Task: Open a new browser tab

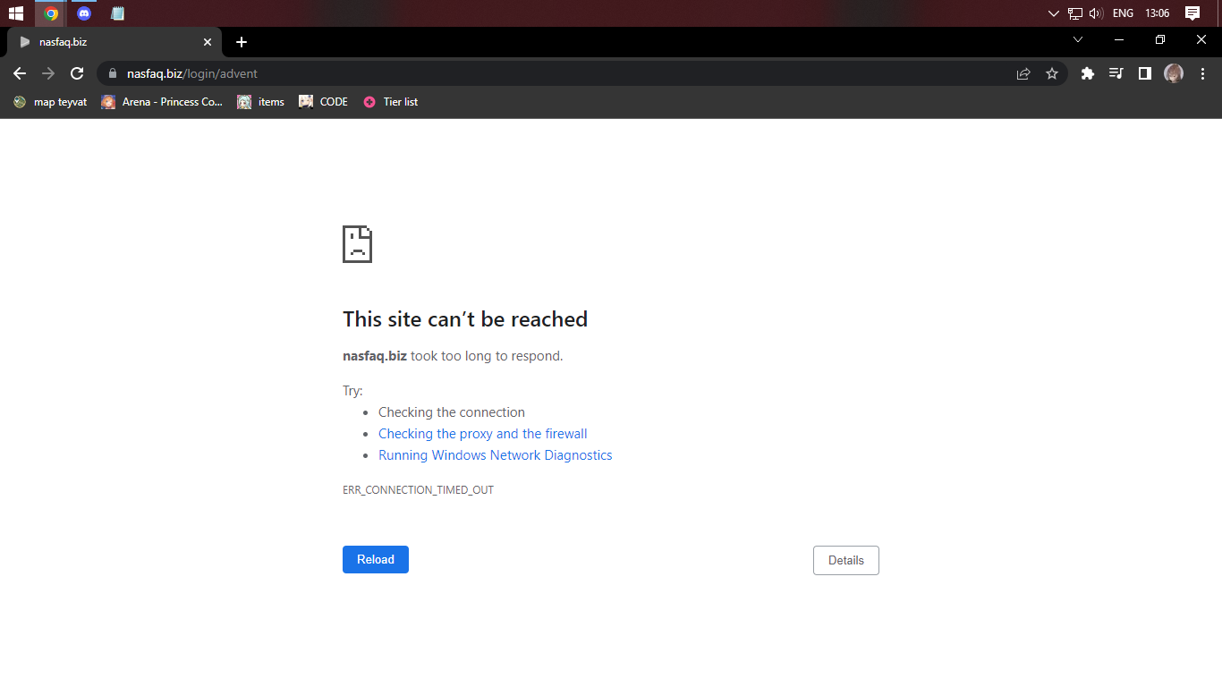Action: click(x=242, y=42)
